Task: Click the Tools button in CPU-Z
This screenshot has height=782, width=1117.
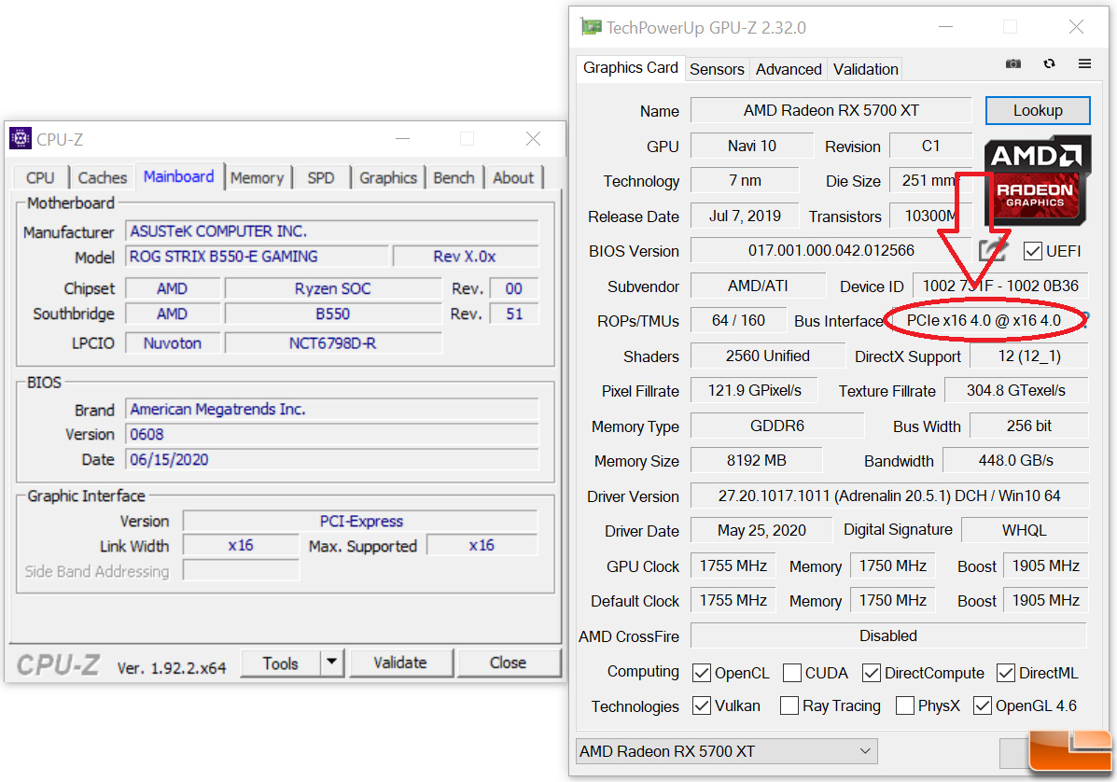Action: tap(281, 663)
